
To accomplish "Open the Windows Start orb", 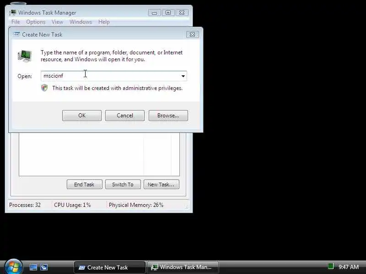I will click(x=13, y=267).
